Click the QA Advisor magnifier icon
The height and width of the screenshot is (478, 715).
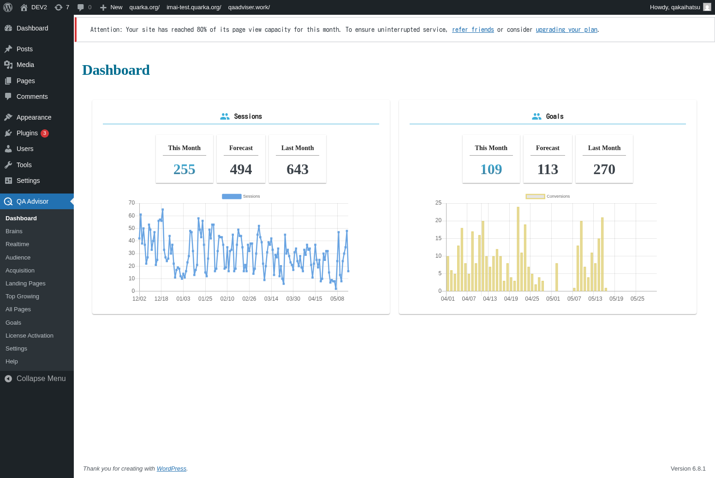(x=8, y=201)
